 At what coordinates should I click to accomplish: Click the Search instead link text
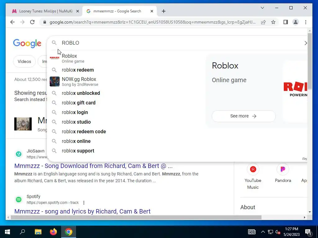click(x=30, y=99)
